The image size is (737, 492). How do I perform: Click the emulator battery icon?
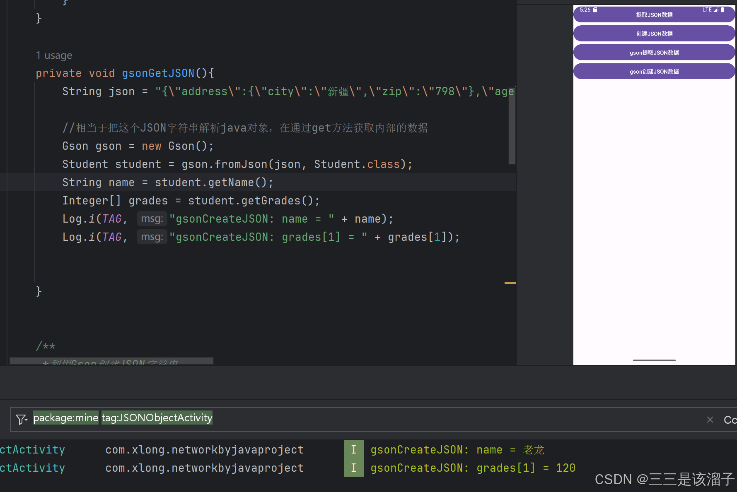pos(723,10)
